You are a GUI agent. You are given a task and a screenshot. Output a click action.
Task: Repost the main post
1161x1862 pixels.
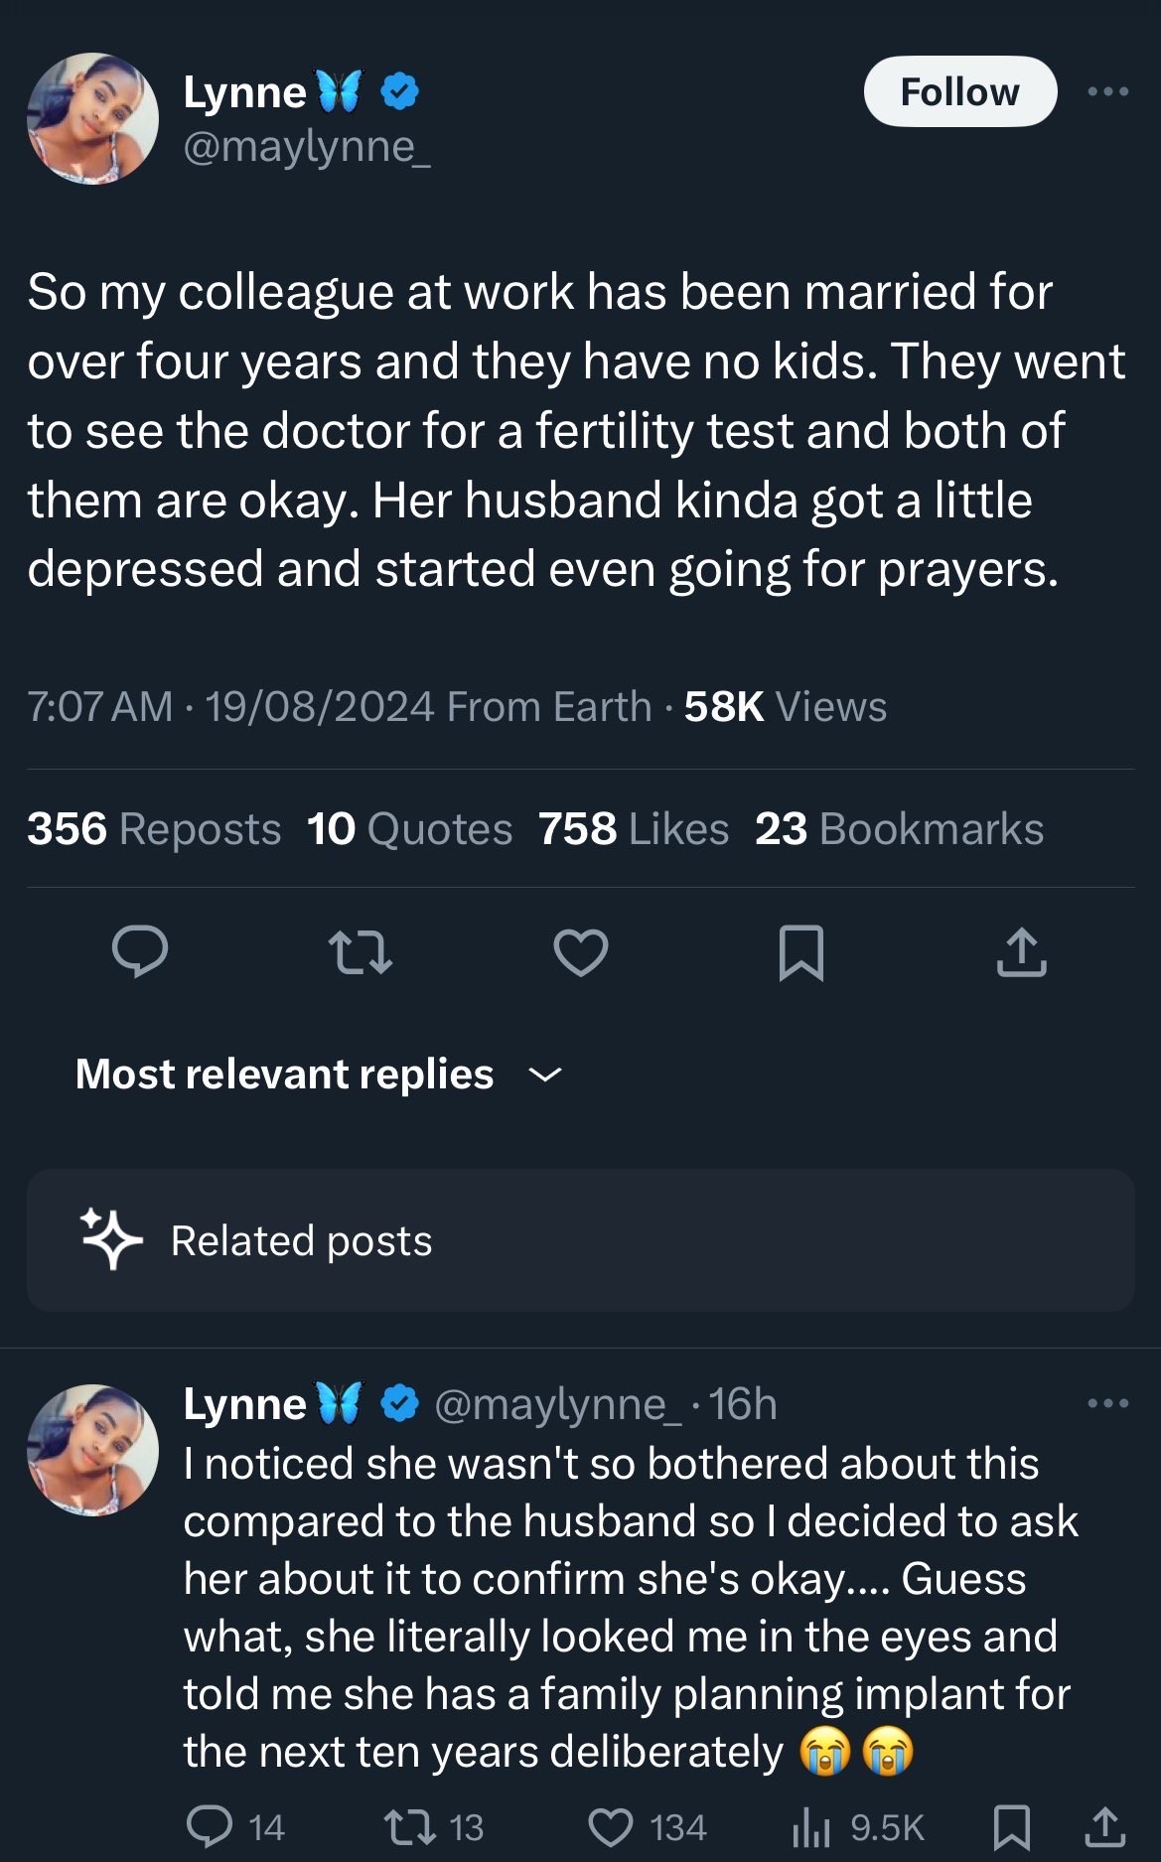361,951
